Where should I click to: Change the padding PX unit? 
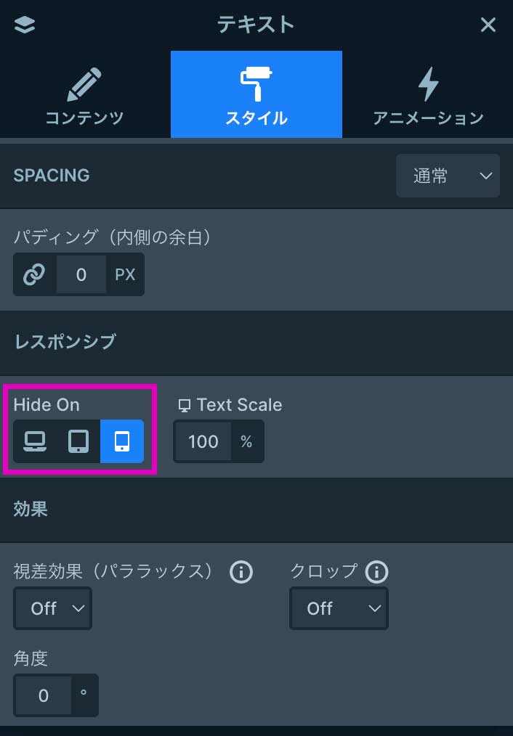point(125,274)
